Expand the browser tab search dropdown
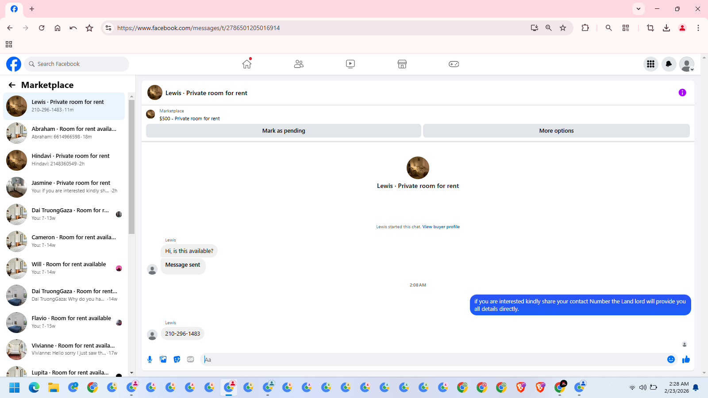This screenshot has width=708, height=398. 639,9
